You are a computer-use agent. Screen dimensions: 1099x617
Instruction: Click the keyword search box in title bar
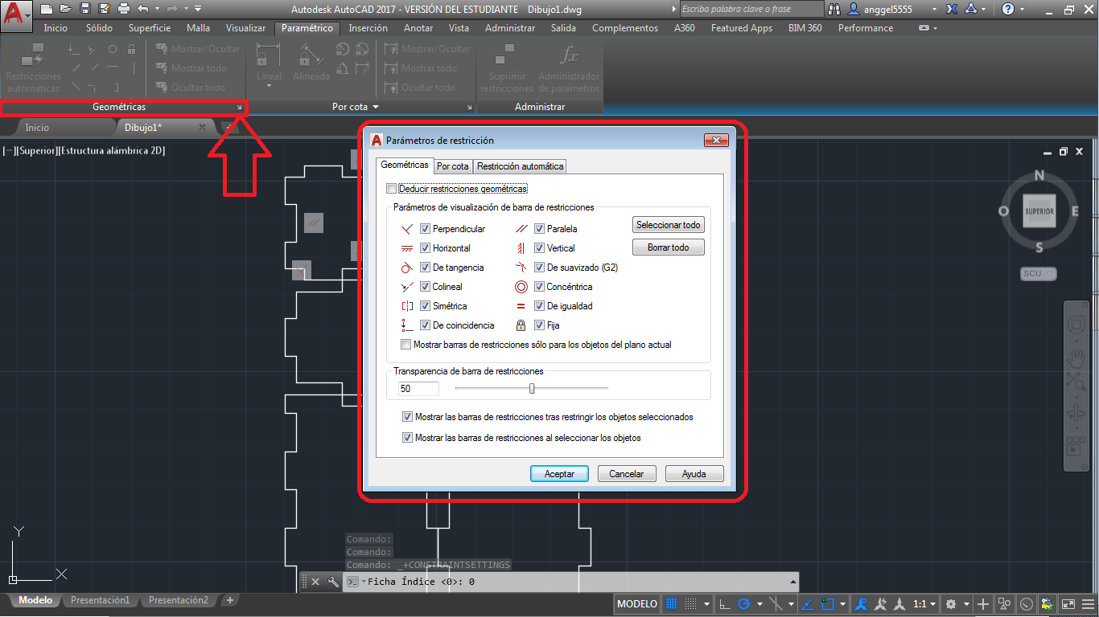click(751, 9)
